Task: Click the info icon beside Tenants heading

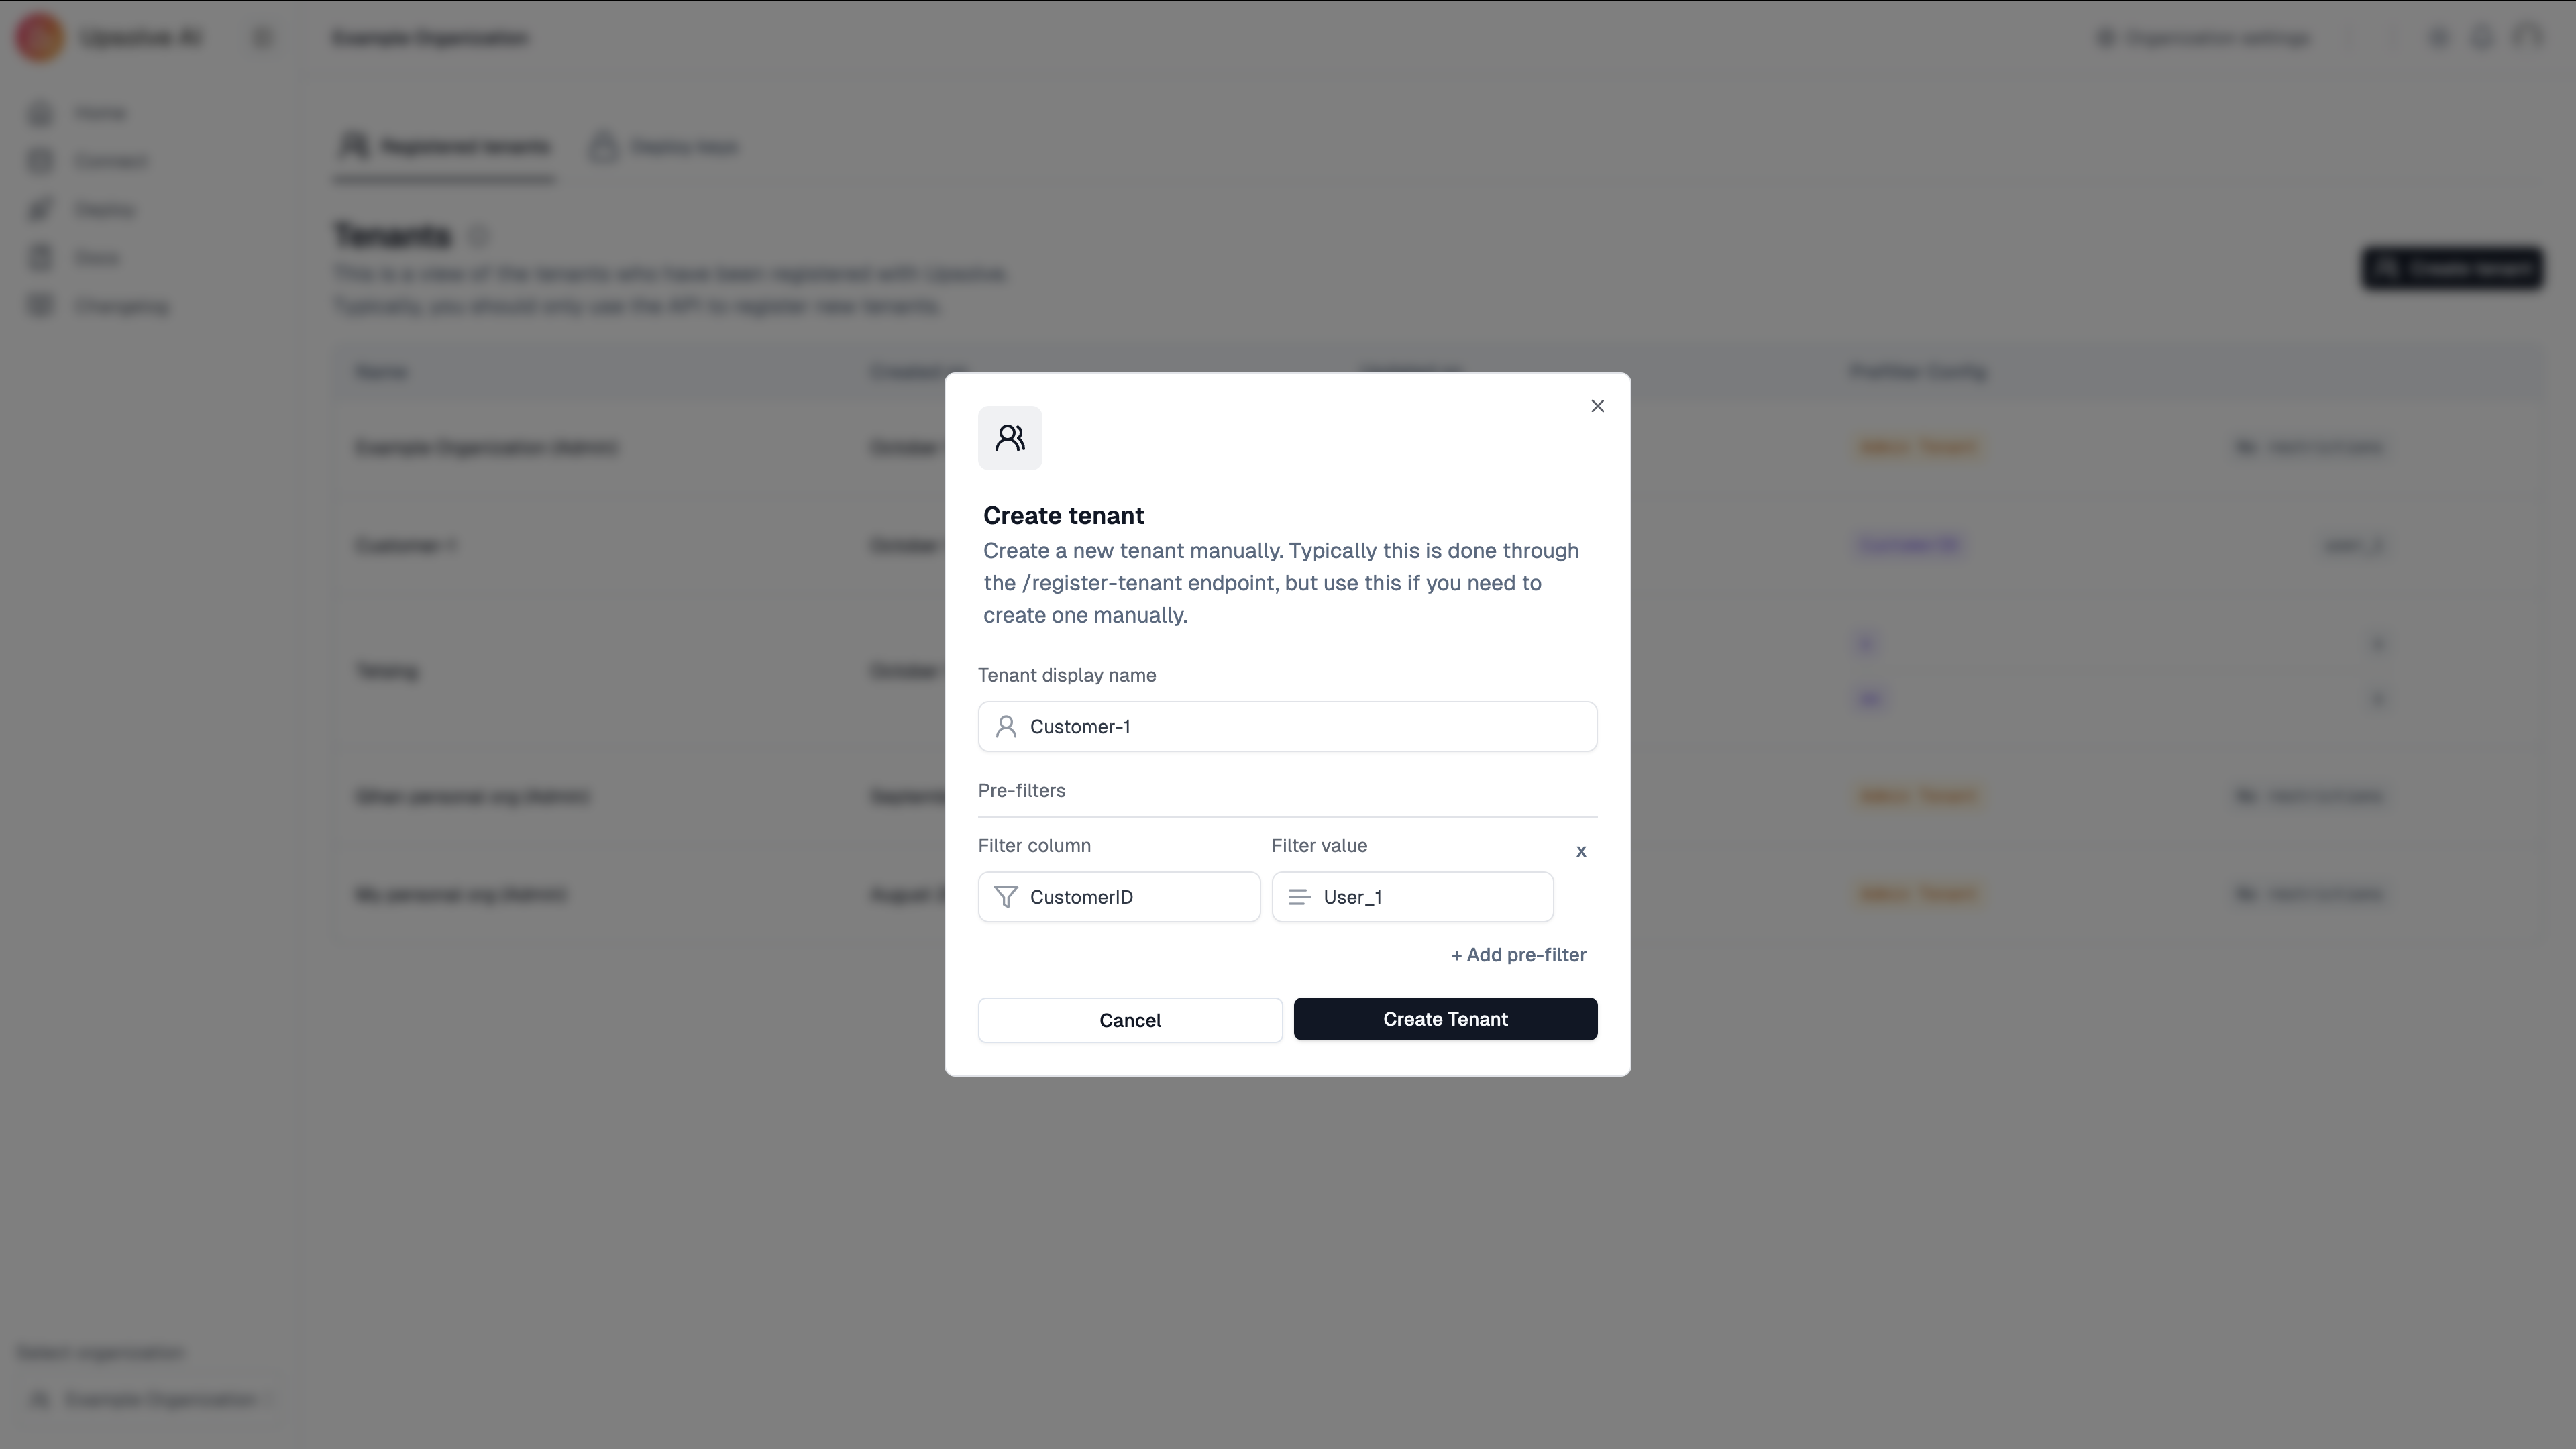Action: [478, 236]
